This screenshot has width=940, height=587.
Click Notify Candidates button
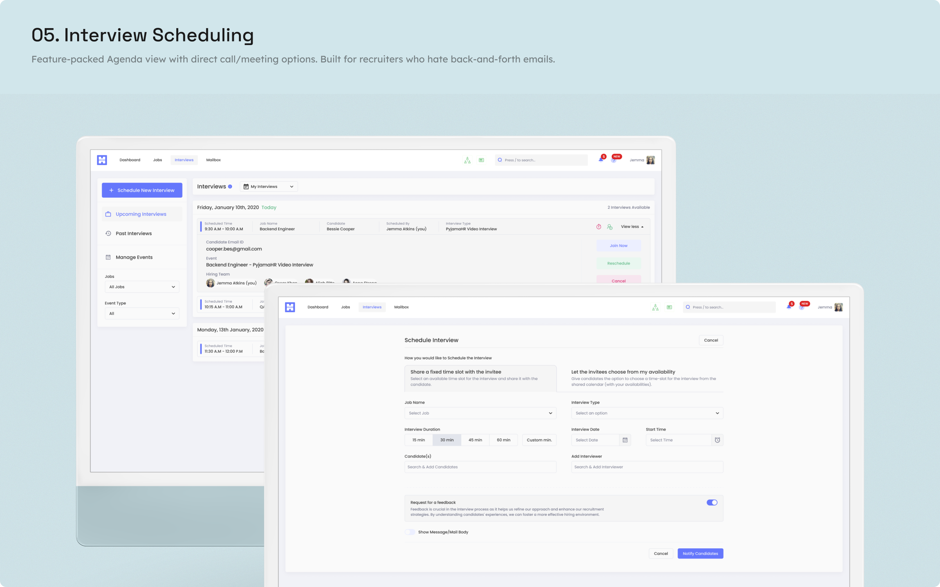700,553
